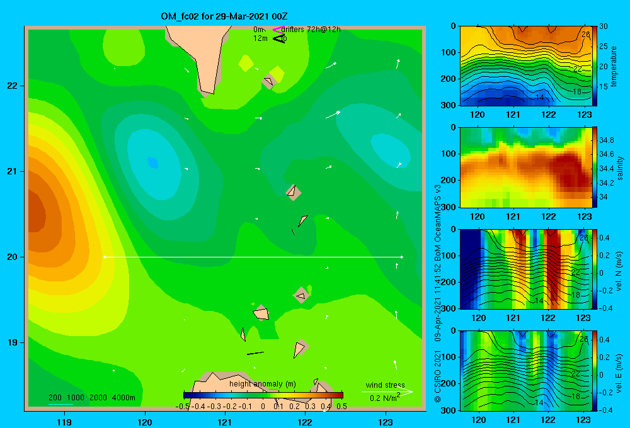Click the height anomaly color bar
Viewport: 630px width, 428px height.
pyautogui.click(x=263, y=395)
